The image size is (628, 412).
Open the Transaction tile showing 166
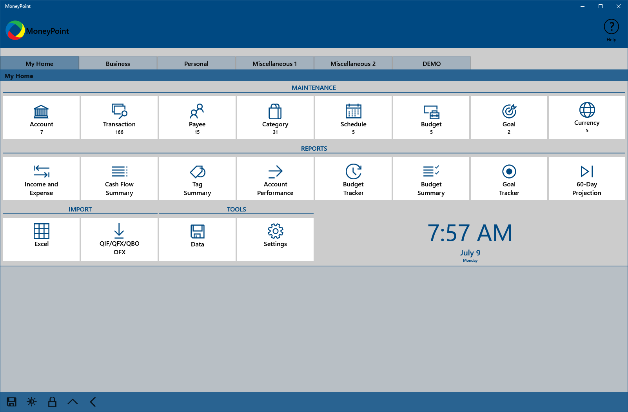coord(119,118)
